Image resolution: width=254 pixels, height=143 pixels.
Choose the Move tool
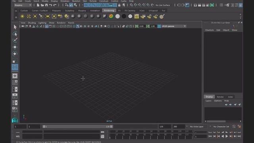point(15,47)
